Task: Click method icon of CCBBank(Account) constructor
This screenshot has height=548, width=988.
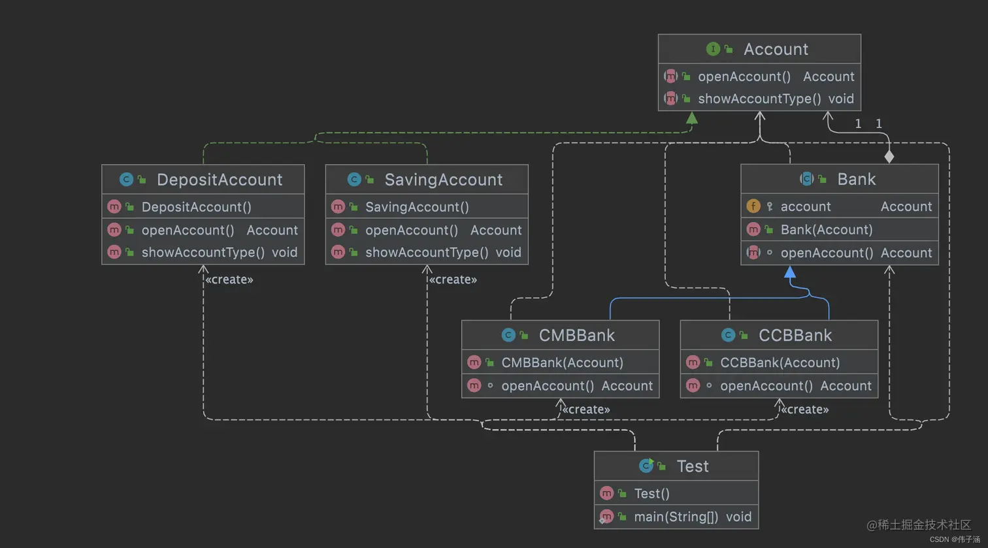Action: click(x=693, y=363)
